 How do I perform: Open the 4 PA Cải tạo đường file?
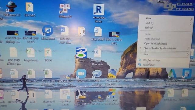click(x=13, y=33)
